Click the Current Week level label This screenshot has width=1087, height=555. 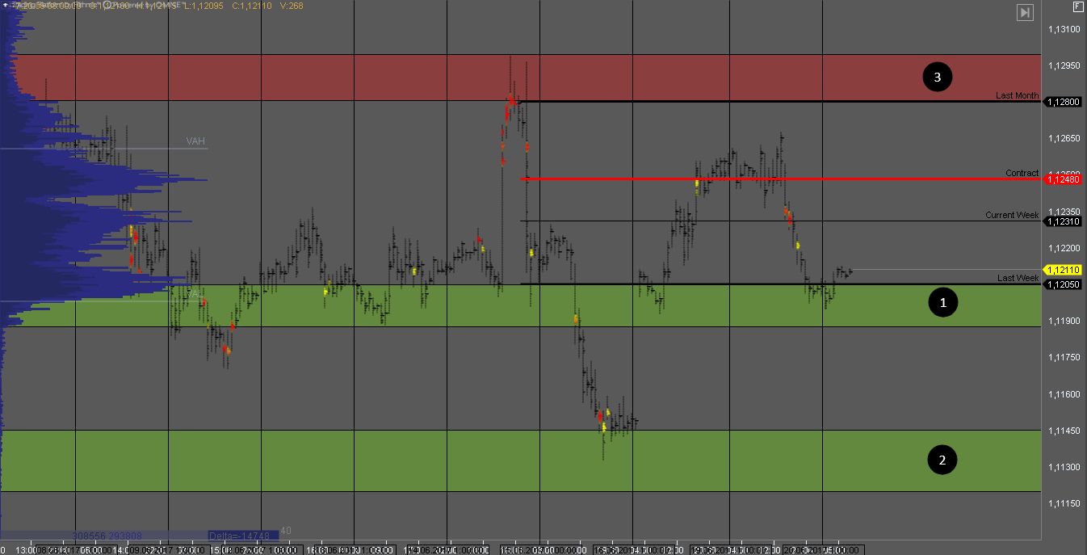coord(1011,215)
